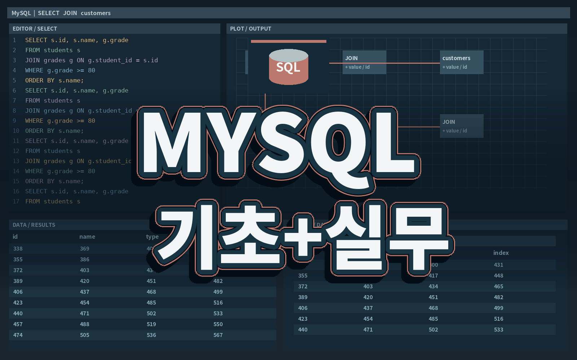Click the name column header

(x=87, y=237)
